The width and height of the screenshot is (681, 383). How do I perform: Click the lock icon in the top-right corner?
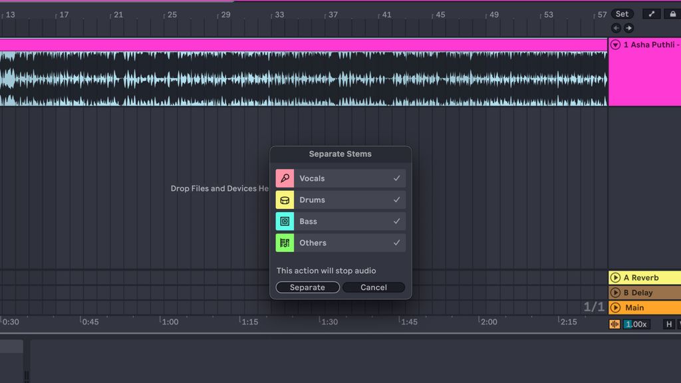tap(673, 13)
